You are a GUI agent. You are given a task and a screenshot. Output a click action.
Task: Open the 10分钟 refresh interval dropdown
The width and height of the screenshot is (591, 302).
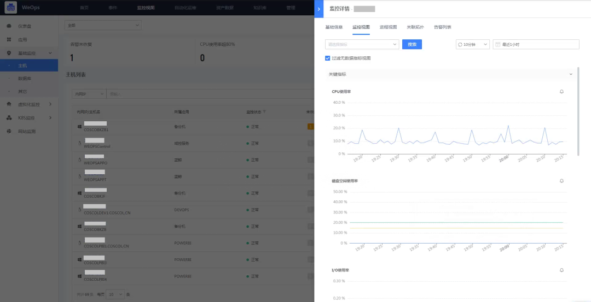pos(472,44)
